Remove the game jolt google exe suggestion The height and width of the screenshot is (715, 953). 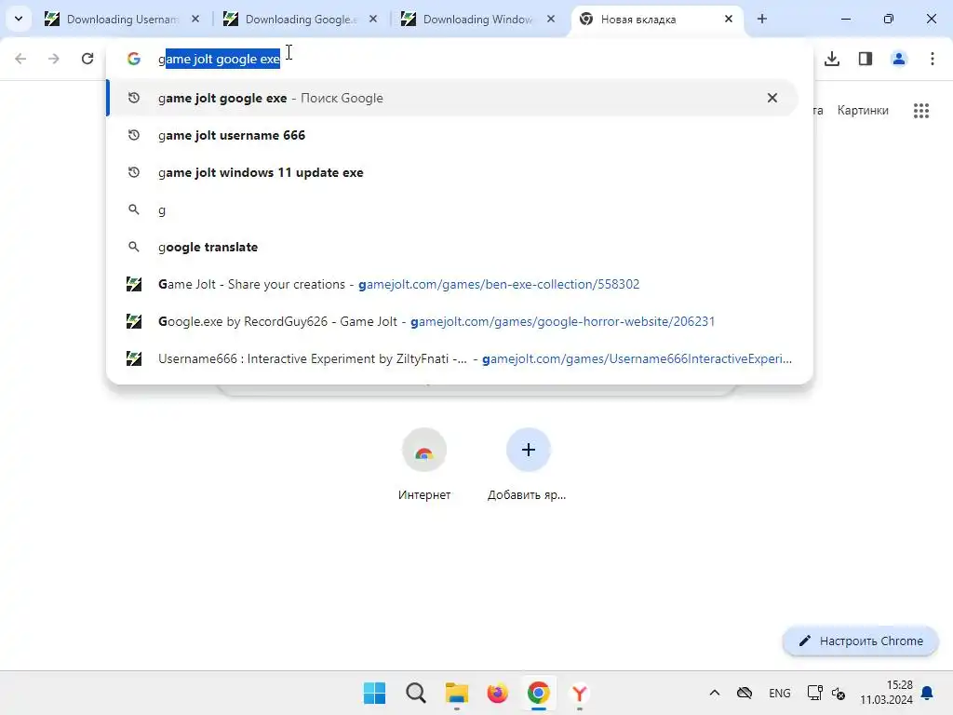coord(772,98)
